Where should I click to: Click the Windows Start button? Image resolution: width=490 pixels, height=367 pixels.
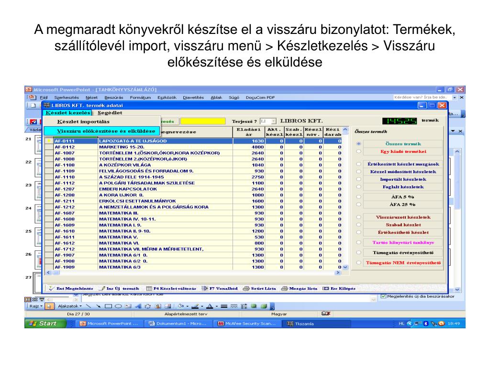tap(45, 324)
